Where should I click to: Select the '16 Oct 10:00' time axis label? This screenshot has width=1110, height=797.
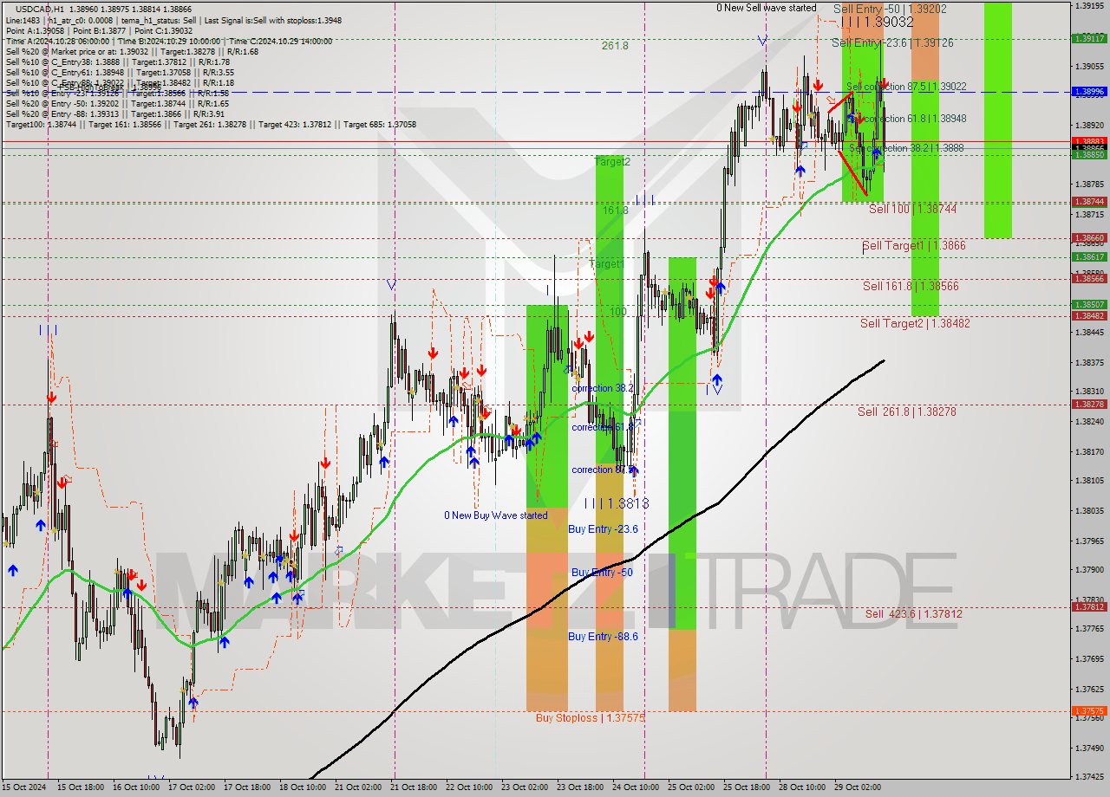(135, 787)
